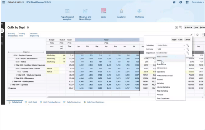Collapse Total 6100 G&A Expenses row
This screenshot has width=205, height=130.
pos(13,81)
